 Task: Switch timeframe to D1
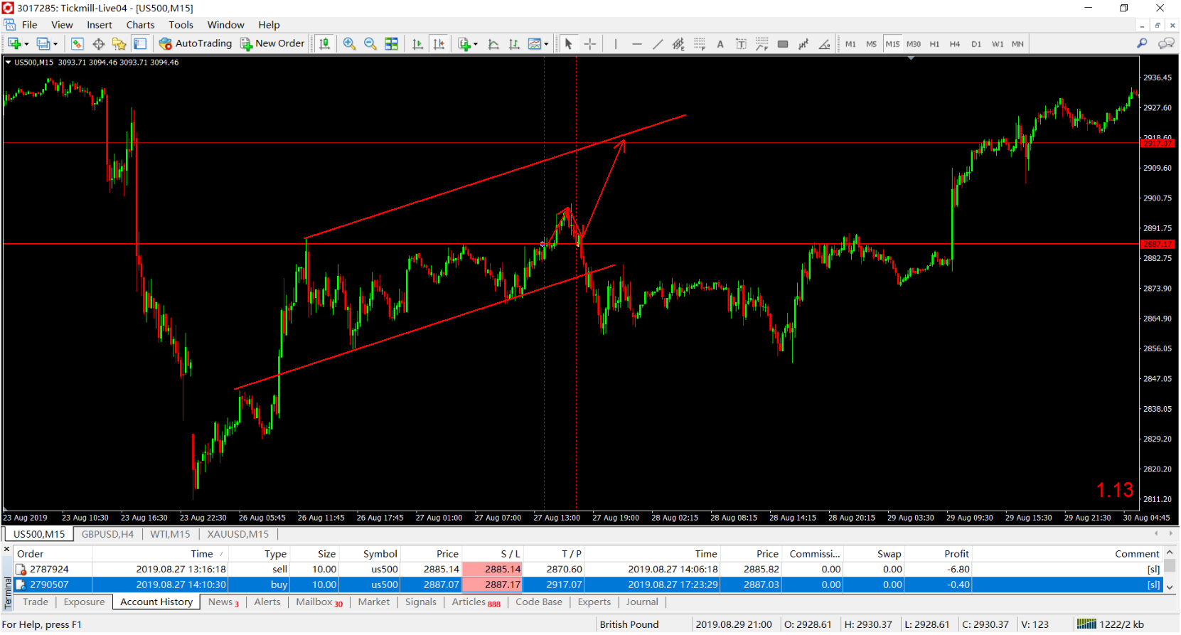(x=976, y=44)
